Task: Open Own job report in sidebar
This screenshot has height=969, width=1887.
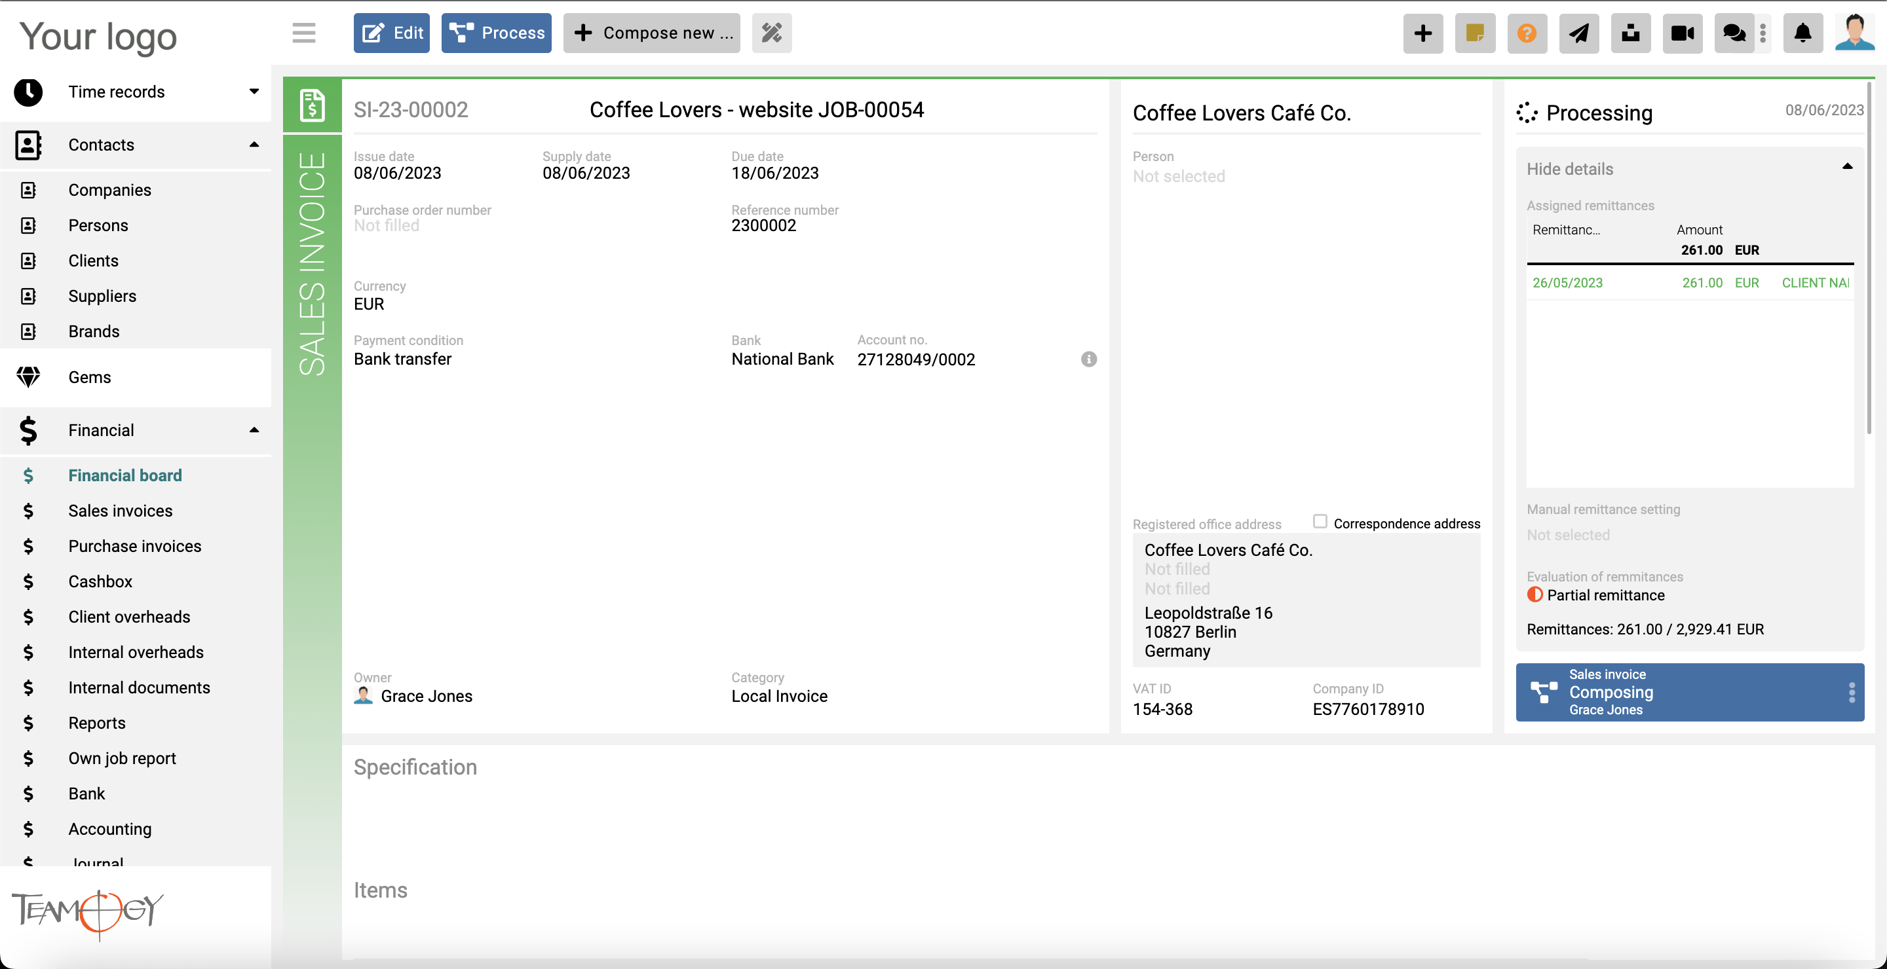Action: [123, 758]
